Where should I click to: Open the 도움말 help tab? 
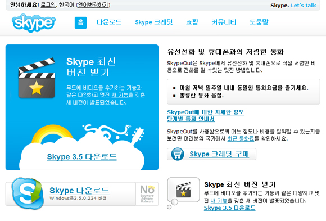(259, 22)
